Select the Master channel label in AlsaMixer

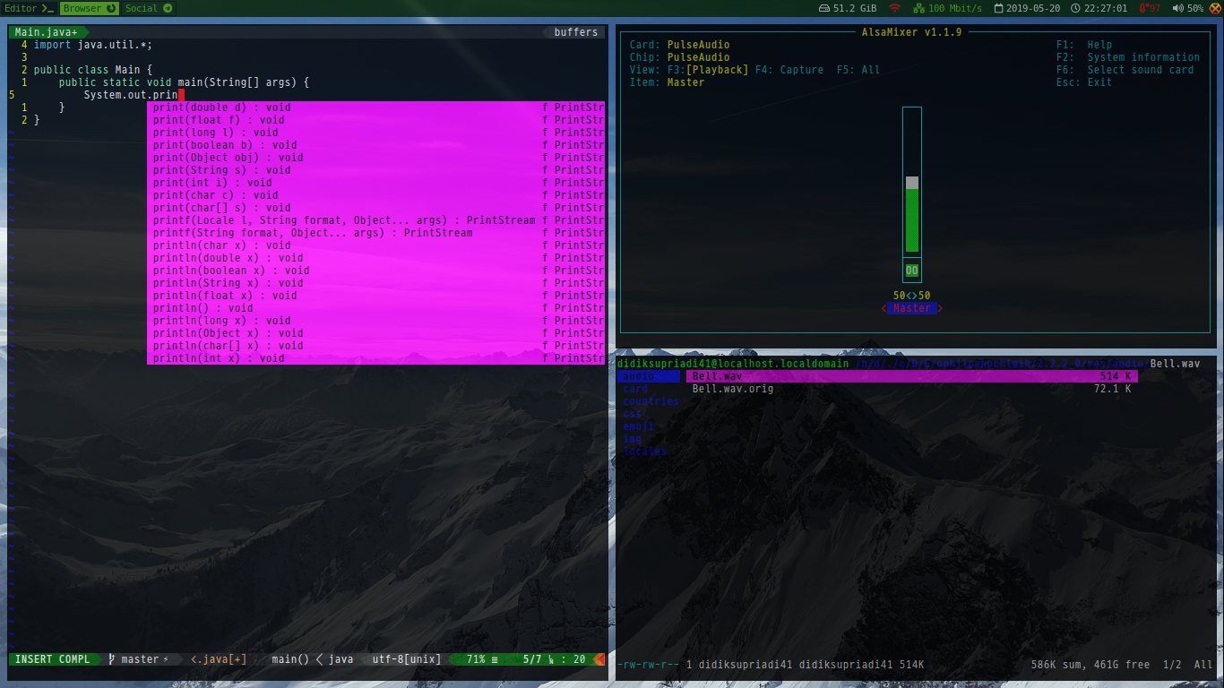(911, 308)
